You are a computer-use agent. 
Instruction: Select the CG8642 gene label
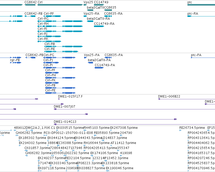pyautogui.click(x=31, y=2)
